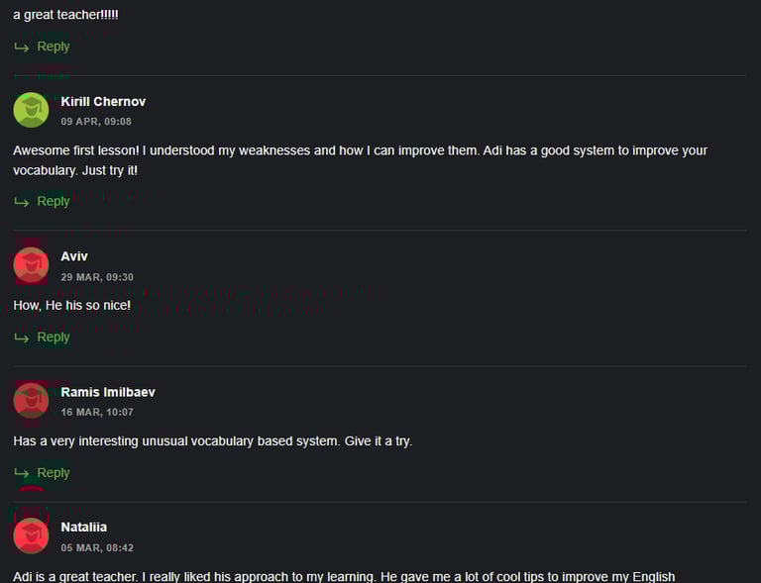Reply to Ramis Imilbaev's vocabulary comment
This screenshot has height=583, width=761.
click(54, 472)
